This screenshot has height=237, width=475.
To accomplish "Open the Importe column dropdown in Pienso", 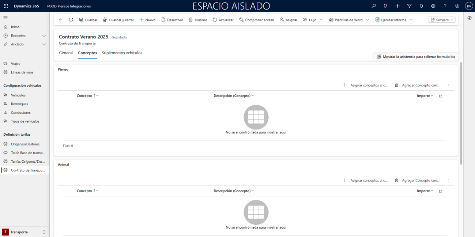I will [x=425, y=96].
